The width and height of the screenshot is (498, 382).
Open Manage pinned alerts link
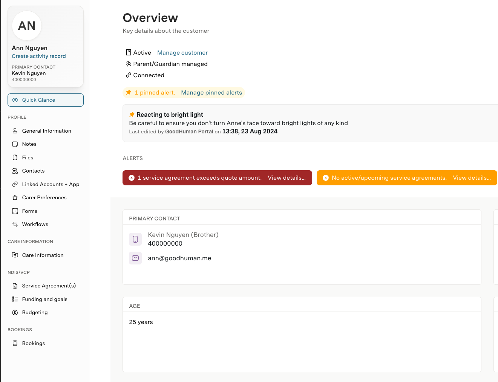211,93
